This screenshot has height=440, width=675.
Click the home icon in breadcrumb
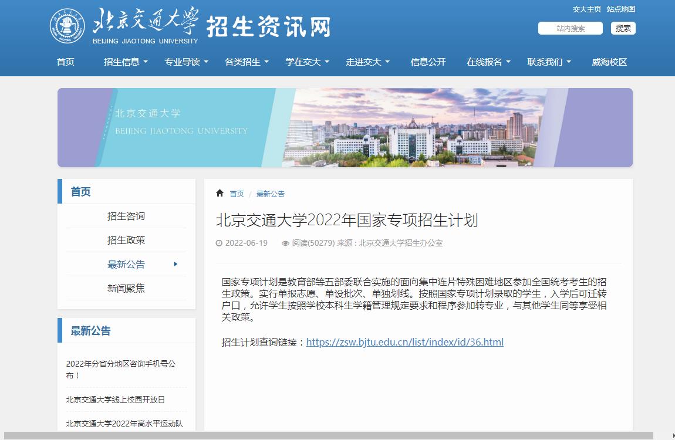[220, 193]
